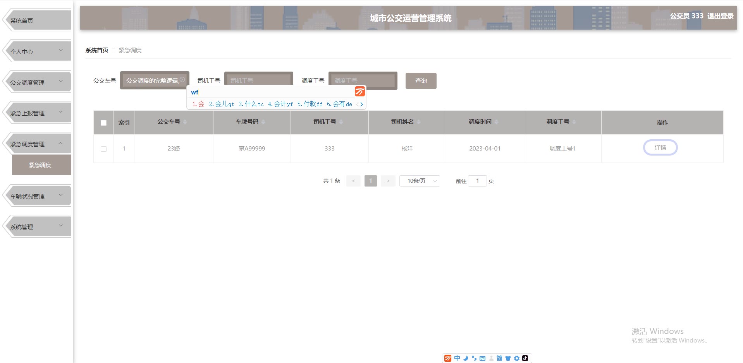Click 退出登录 to log out
743x363 pixels.
pyautogui.click(x=721, y=16)
